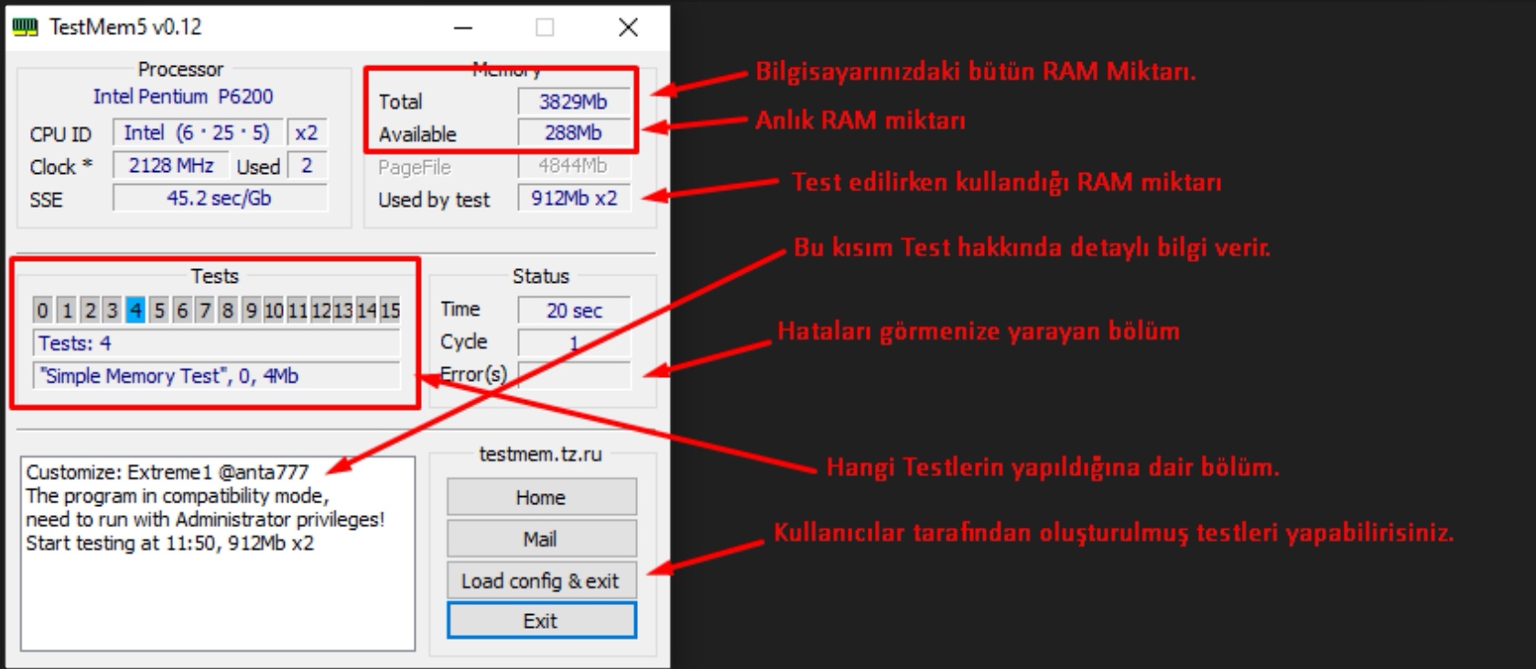Select test box number 13
The image size is (1536, 669).
[343, 310]
